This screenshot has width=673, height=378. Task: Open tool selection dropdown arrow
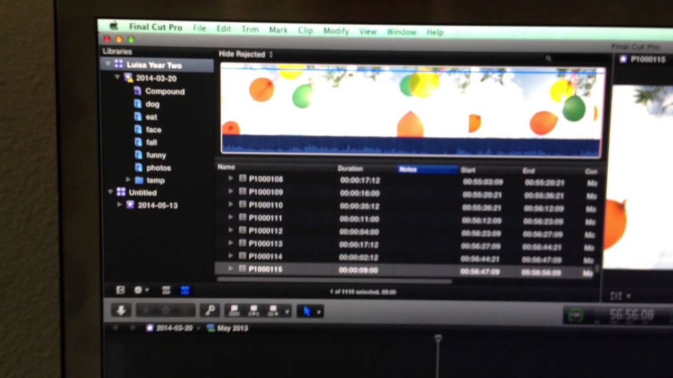(x=318, y=312)
